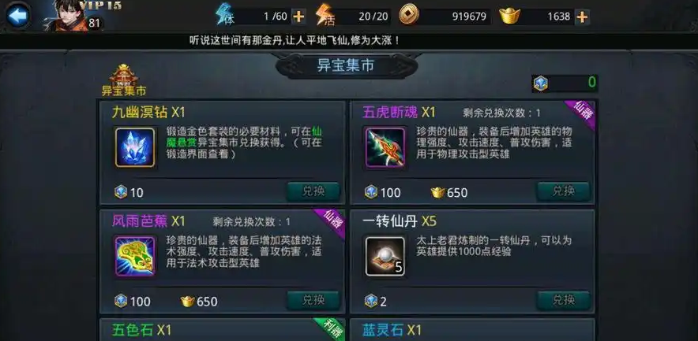The height and width of the screenshot is (341, 698).
Task: Click the lightning 体 stamina icon
Action: (x=225, y=16)
